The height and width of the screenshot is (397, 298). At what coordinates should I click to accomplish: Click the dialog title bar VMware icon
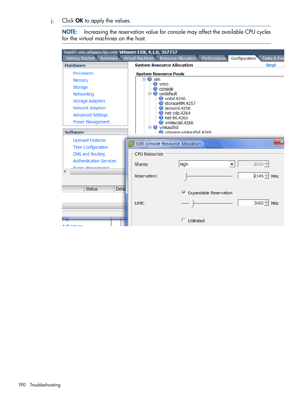click(x=132, y=144)
